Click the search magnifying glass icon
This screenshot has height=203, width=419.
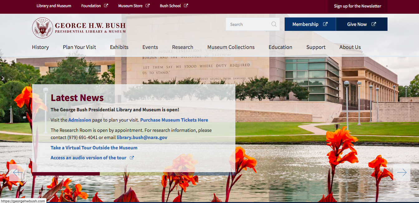pos(274,24)
